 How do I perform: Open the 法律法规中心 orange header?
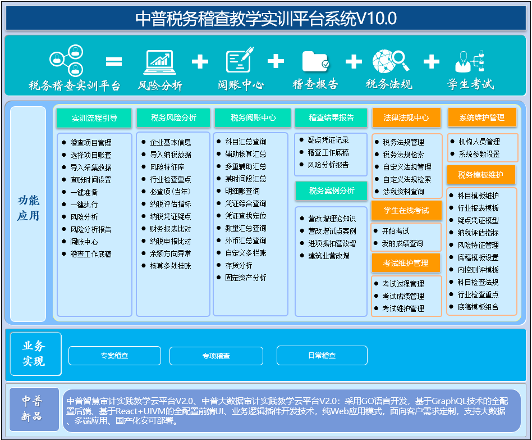pos(406,117)
